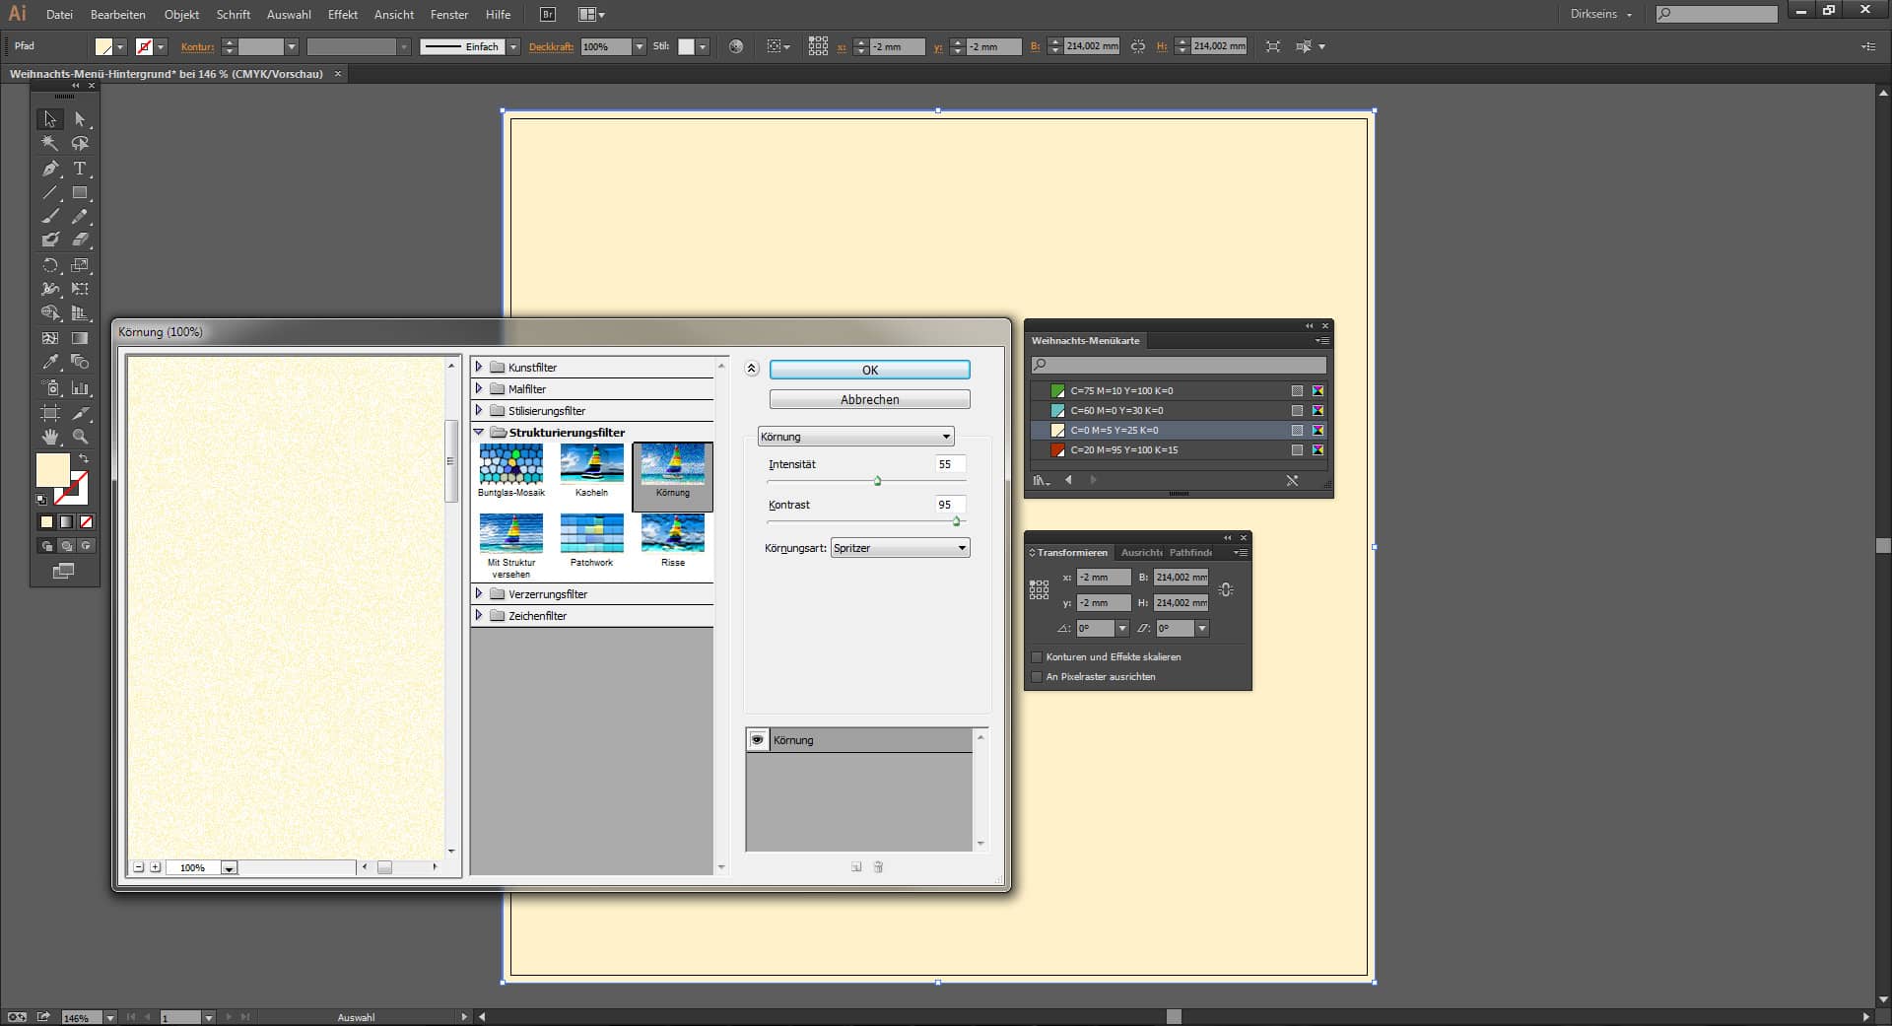Enable An Pixelraster ausrichten checkbox
The width and height of the screenshot is (1892, 1026).
[1037, 677]
